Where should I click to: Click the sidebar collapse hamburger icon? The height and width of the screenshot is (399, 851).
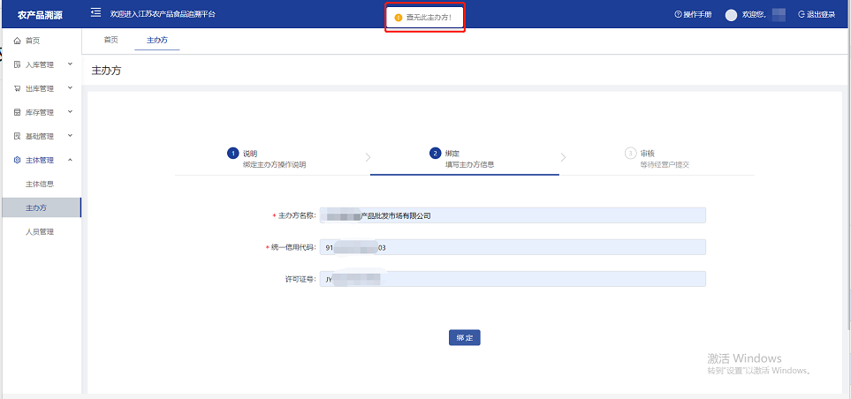(x=95, y=14)
